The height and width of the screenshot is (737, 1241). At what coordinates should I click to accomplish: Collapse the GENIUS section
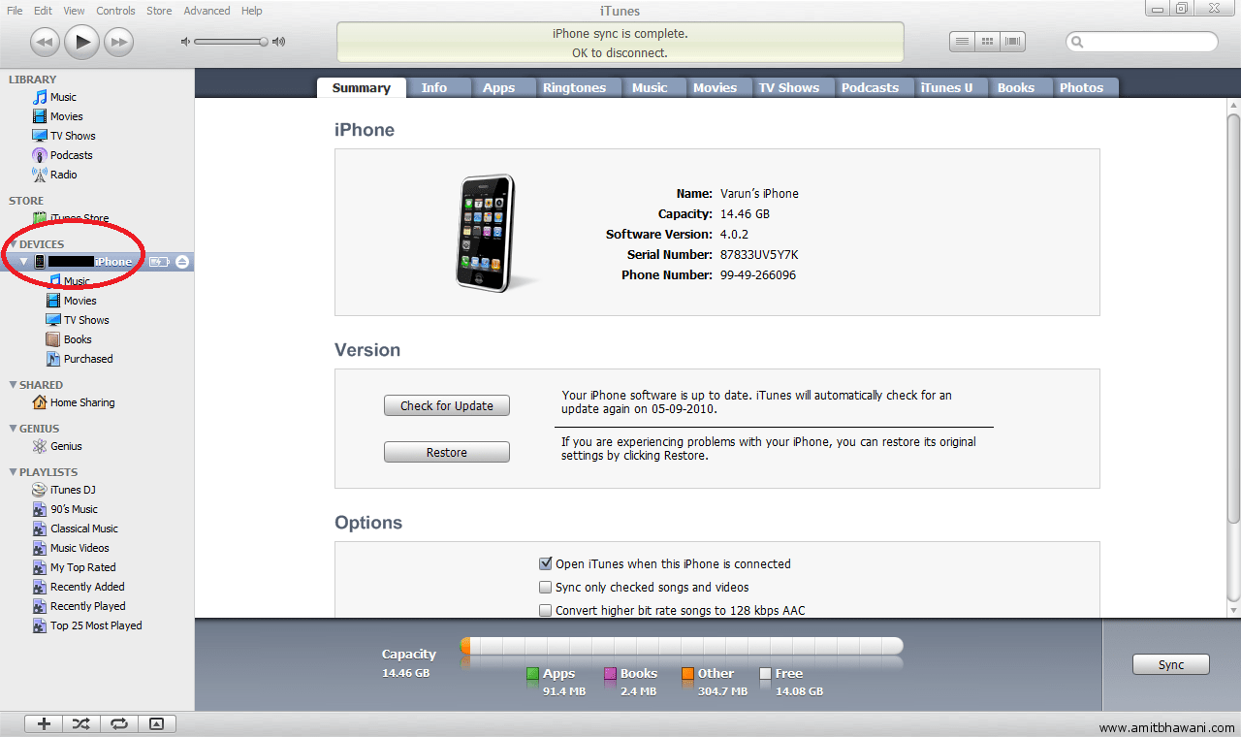click(x=13, y=429)
